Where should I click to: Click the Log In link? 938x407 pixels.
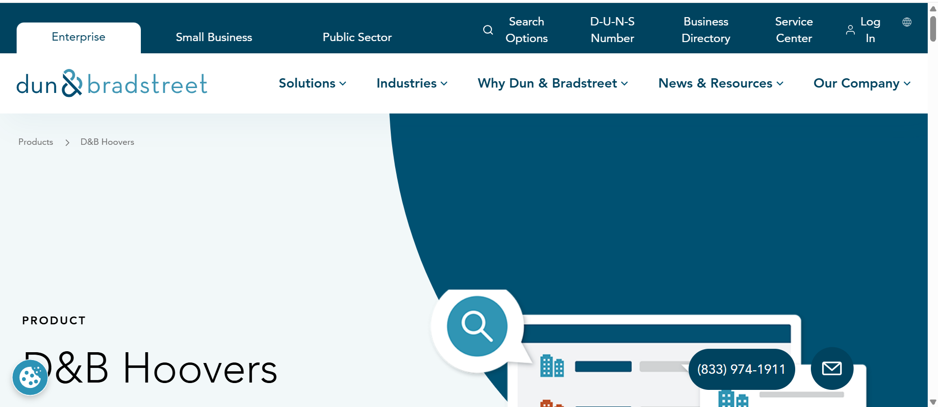coord(870,30)
